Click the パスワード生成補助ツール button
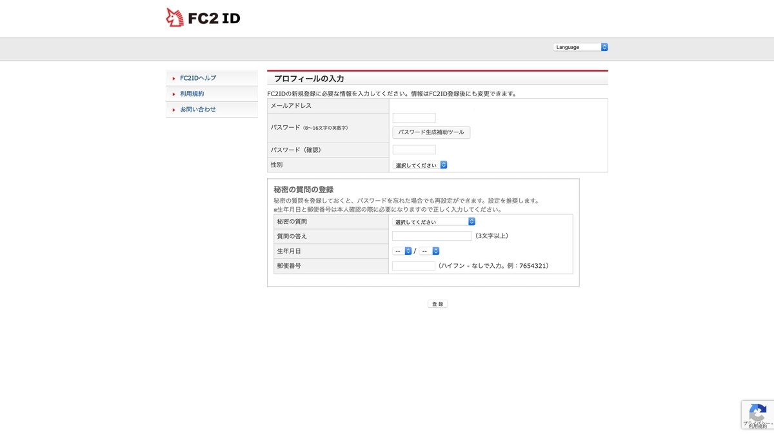The width and height of the screenshot is (774, 435). (432, 132)
